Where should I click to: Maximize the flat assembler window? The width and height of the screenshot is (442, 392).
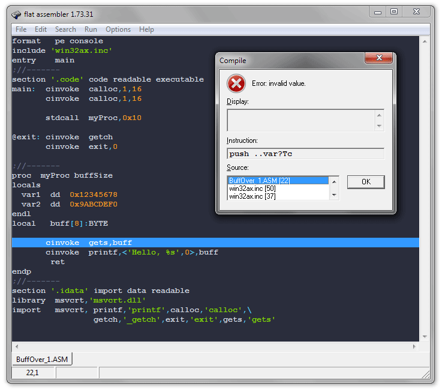tap(394, 11)
